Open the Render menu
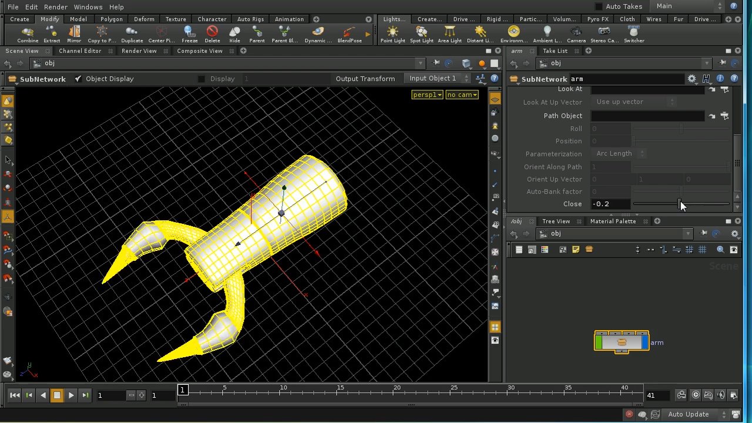Screen dimensions: 752x423 (56, 6)
